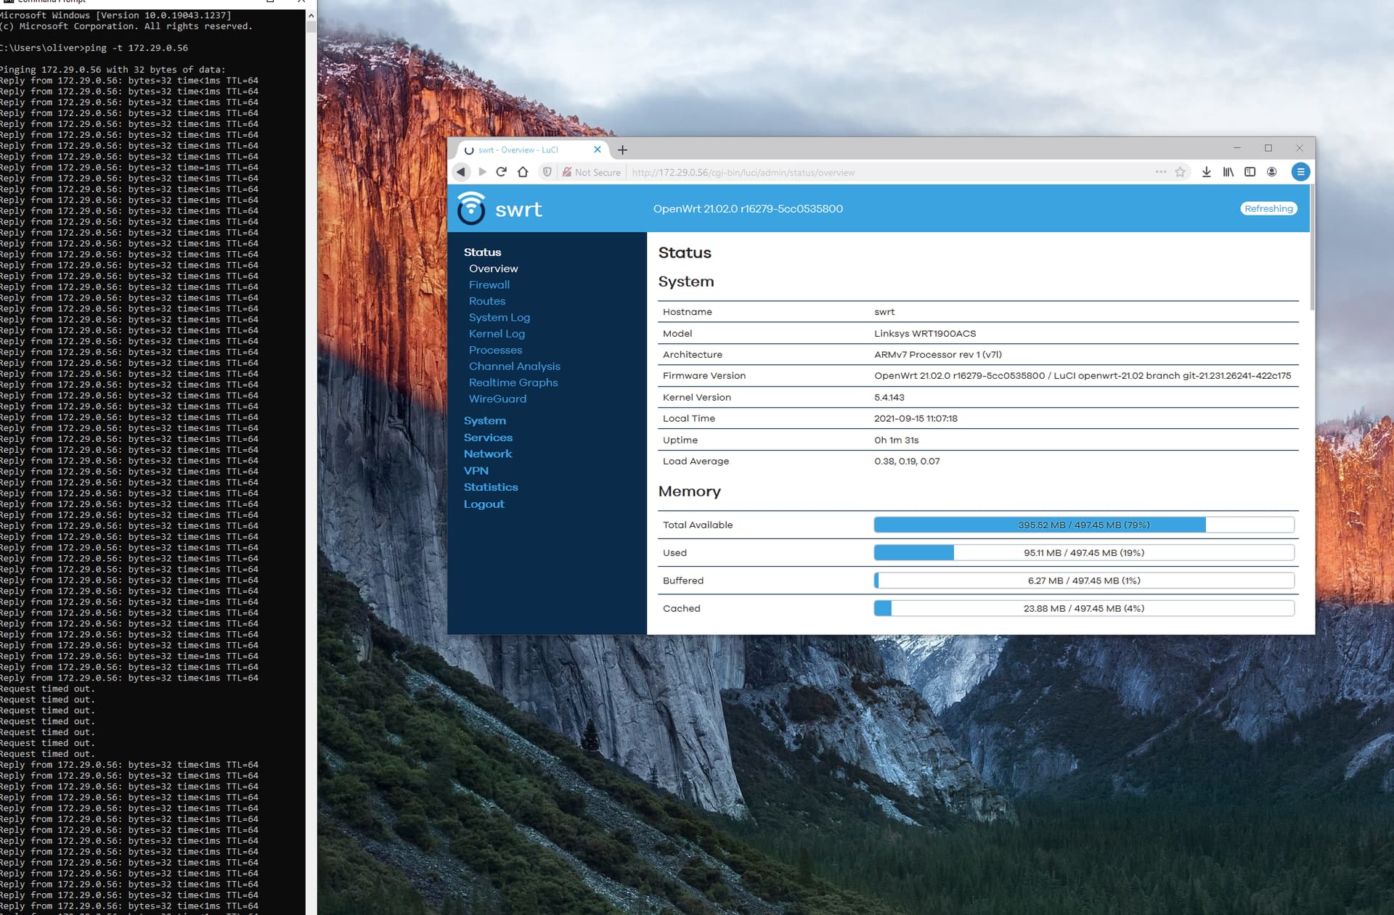Screen dimensions: 1394x915
Task: Click the browser back arrow button
Action: tap(461, 172)
